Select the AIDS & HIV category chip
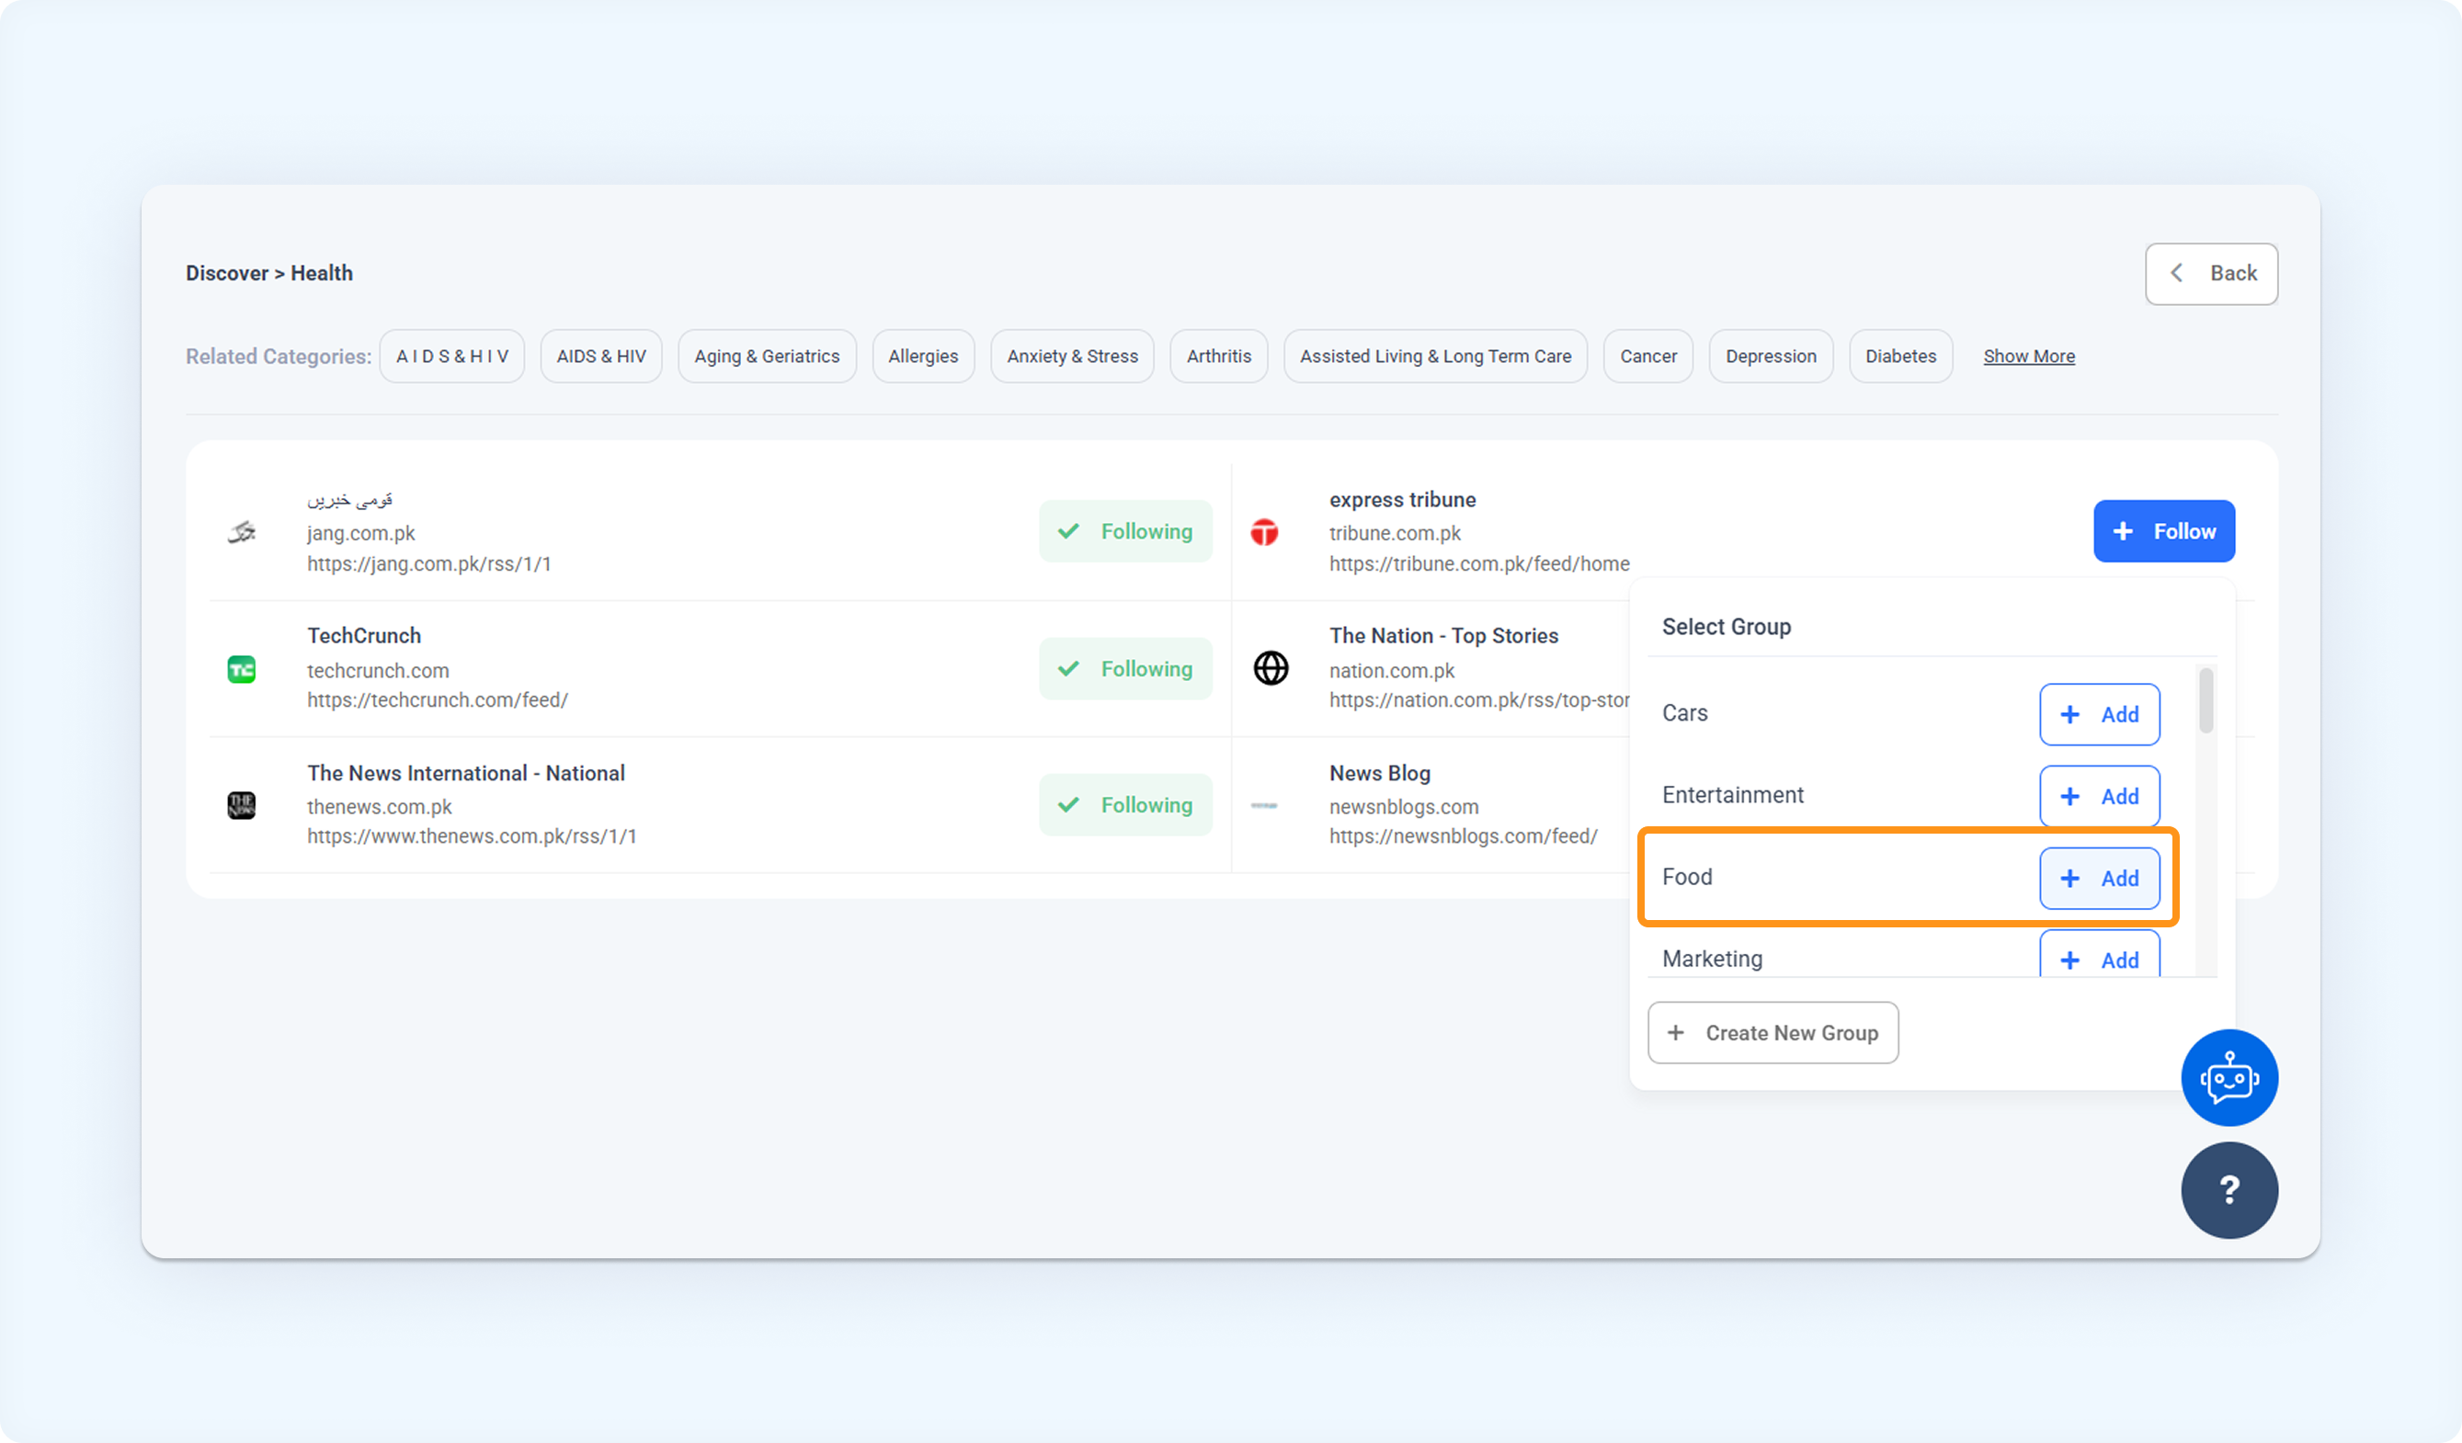Screen dimensions: 2462x1443 601,357
